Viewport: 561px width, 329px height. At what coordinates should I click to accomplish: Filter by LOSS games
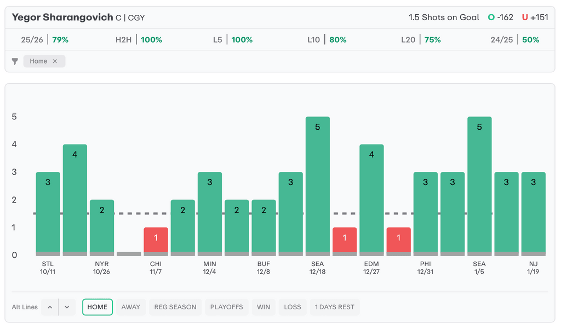coord(293,307)
